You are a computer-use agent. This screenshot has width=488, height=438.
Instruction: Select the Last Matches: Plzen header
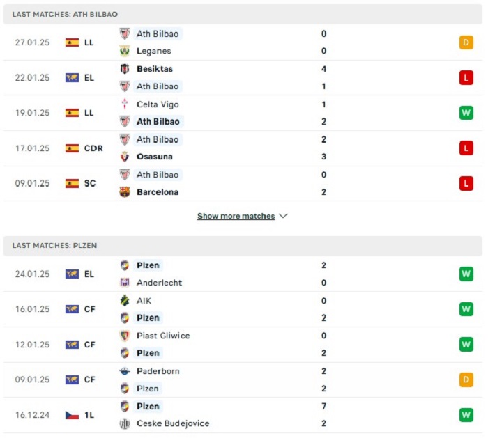coord(243,246)
